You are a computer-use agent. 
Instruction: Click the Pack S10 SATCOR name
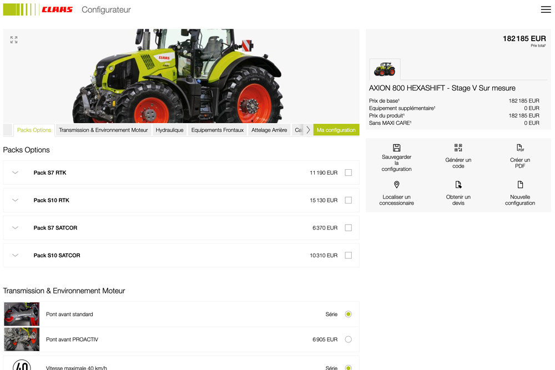(57, 255)
